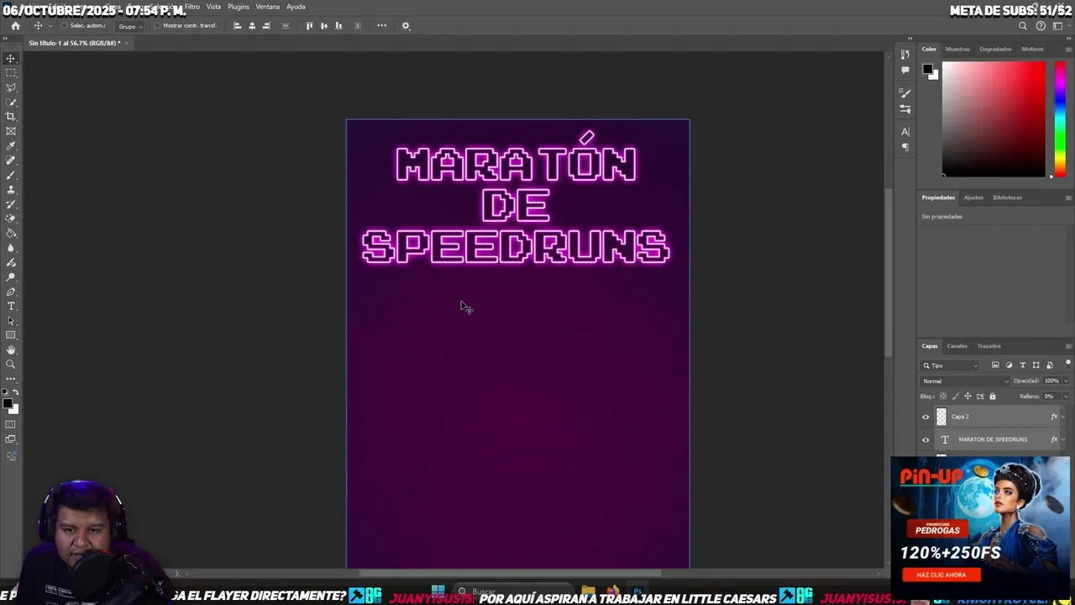Toggle layer filtering on/off switch
The width and height of the screenshot is (1075, 605).
pos(1067,364)
